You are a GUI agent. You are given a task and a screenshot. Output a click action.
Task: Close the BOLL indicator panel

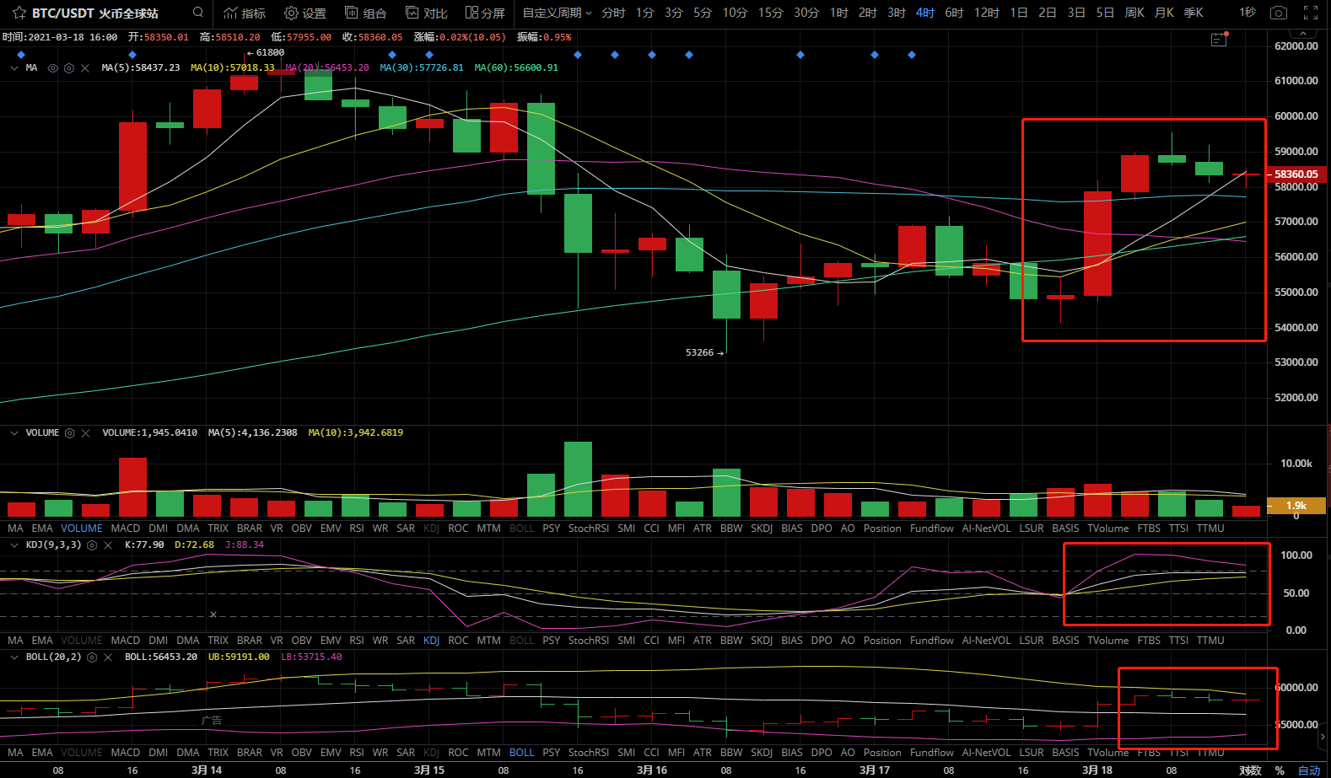108,657
